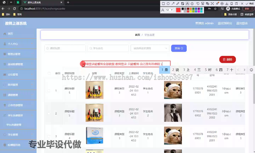The width and height of the screenshot is (255, 153).
Task: Select the arrow annotation tool
Action: point(173,3)
